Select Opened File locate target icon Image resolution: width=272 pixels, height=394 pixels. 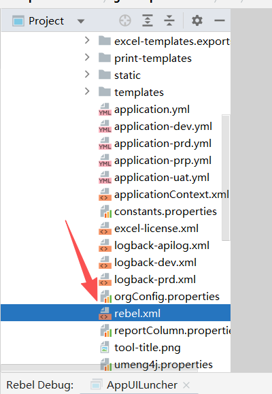coord(125,20)
